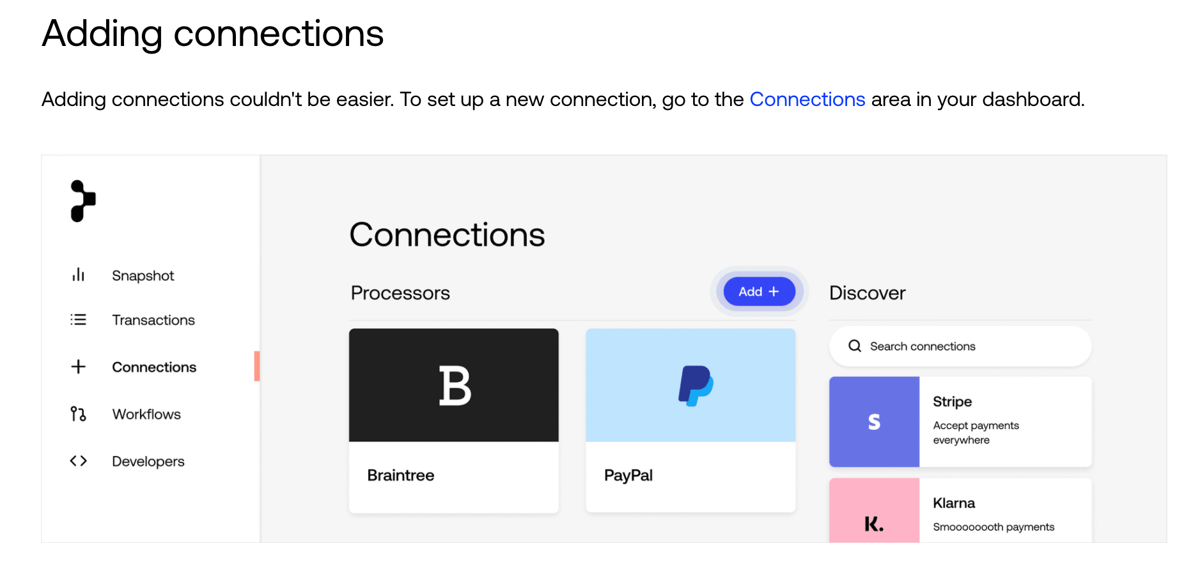Follow the Connections hyperlink in the paragraph

807,99
